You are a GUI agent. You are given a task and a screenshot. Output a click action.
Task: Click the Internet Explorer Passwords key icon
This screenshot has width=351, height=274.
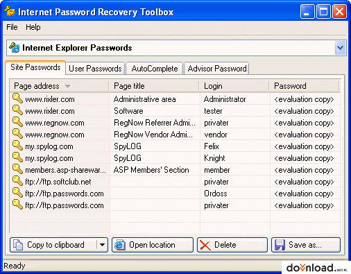tap(15, 48)
